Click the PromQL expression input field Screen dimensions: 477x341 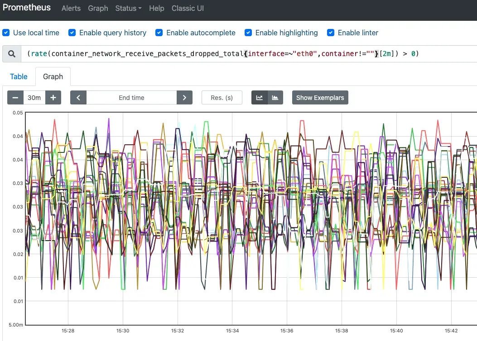[249, 54]
